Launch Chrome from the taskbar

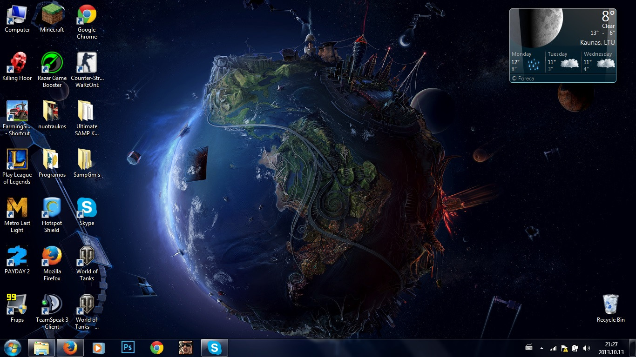tap(157, 348)
